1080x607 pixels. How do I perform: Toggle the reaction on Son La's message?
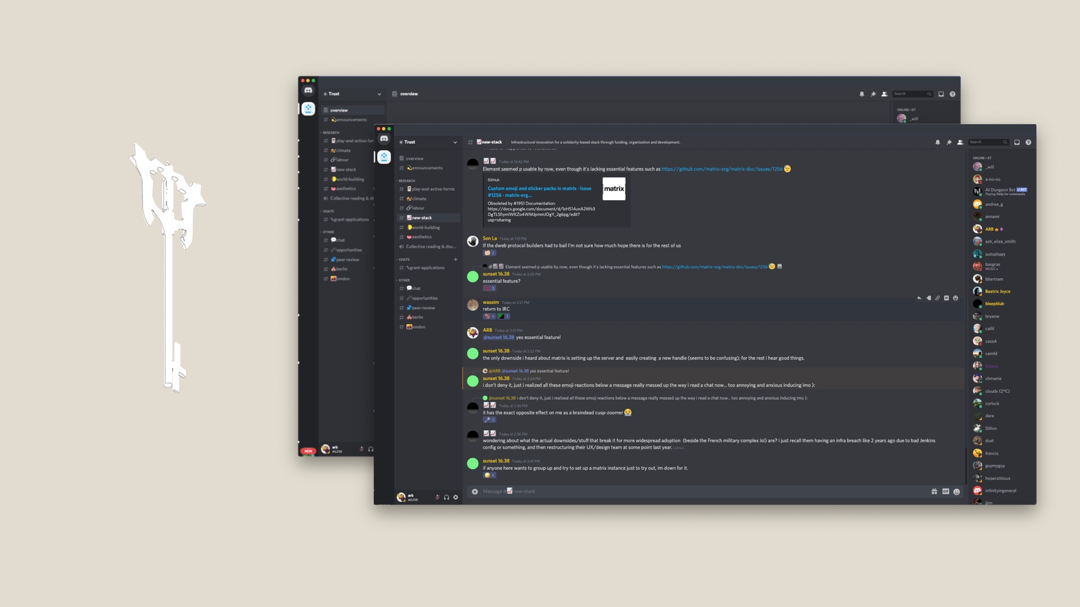coord(490,253)
